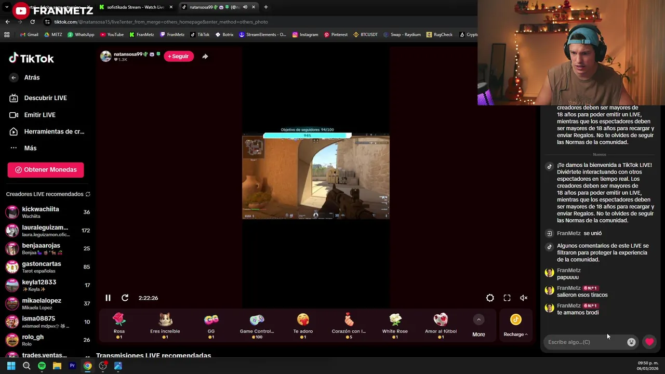Go back with the Atrás arrow
Viewport: 665px width, 374px height.
[14, 77]
